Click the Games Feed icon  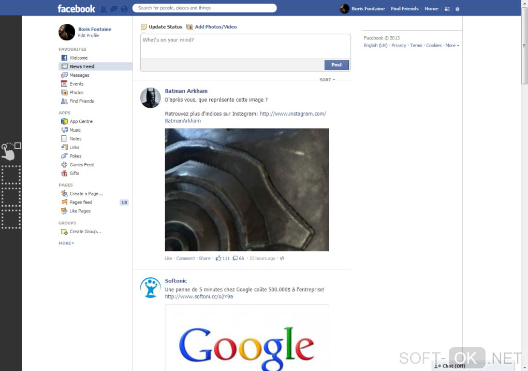tap(64, 164)
